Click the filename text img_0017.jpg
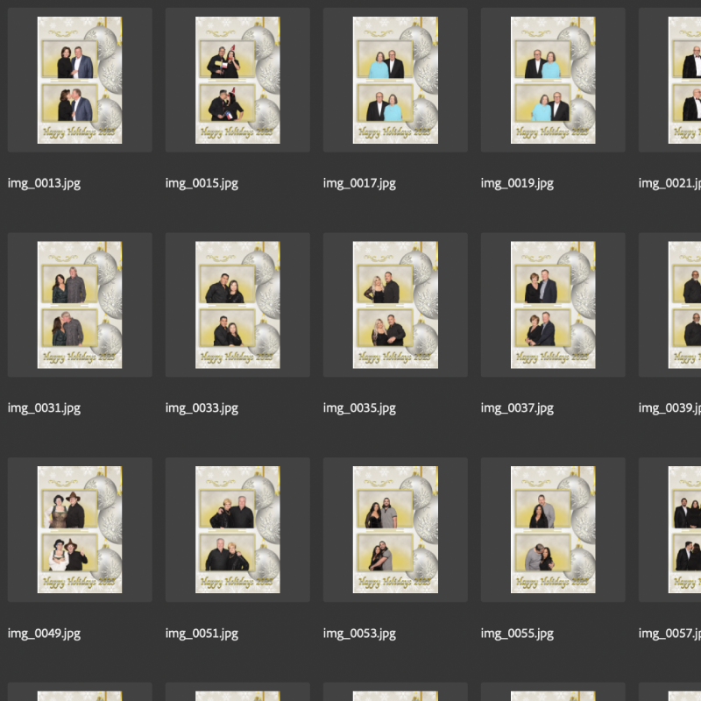The height and width of the screenshot is (701, 701). pos(359,183)
